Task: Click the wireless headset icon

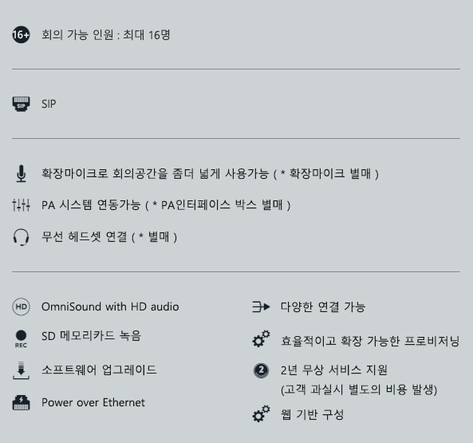Action: [x=21, y=237]
